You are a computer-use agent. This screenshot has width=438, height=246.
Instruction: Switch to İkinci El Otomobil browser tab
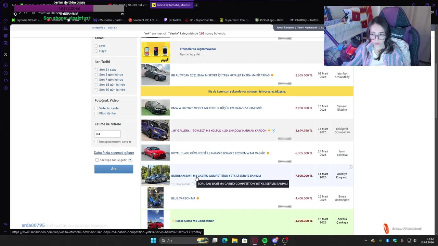pyautogui.click(x=171, y=5)
